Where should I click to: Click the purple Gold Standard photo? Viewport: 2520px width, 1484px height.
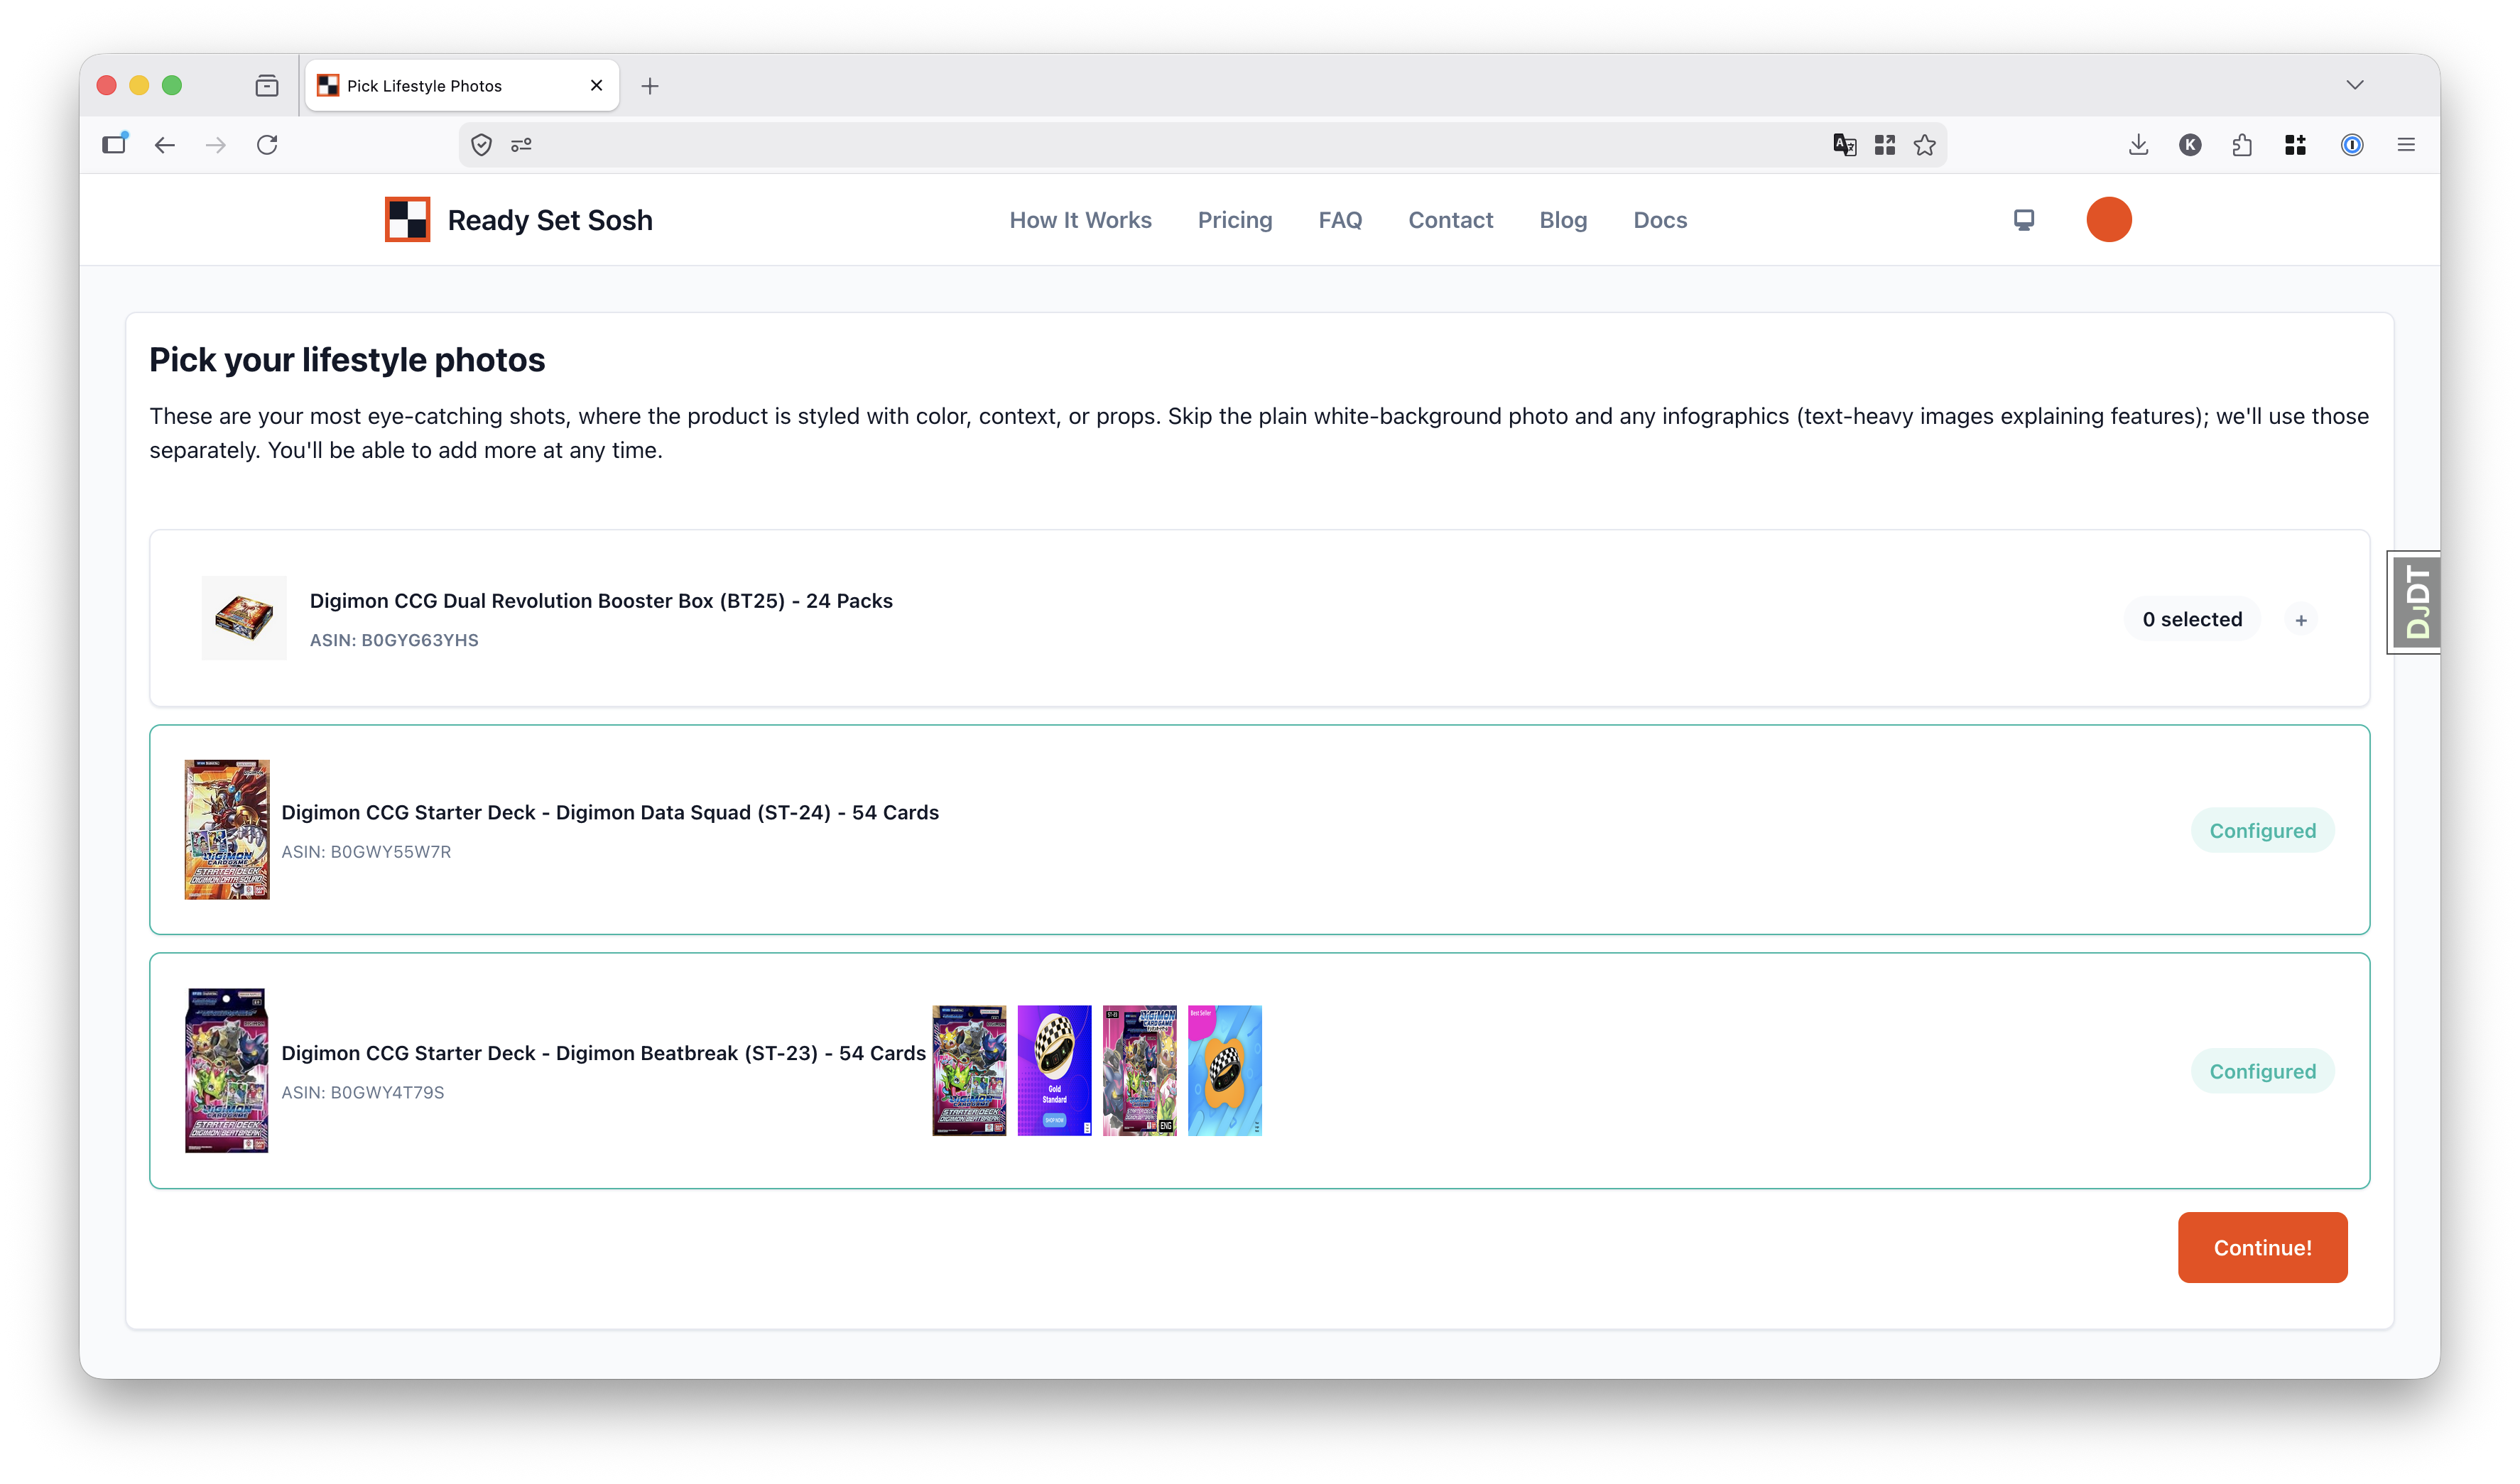point(1054,1070)
